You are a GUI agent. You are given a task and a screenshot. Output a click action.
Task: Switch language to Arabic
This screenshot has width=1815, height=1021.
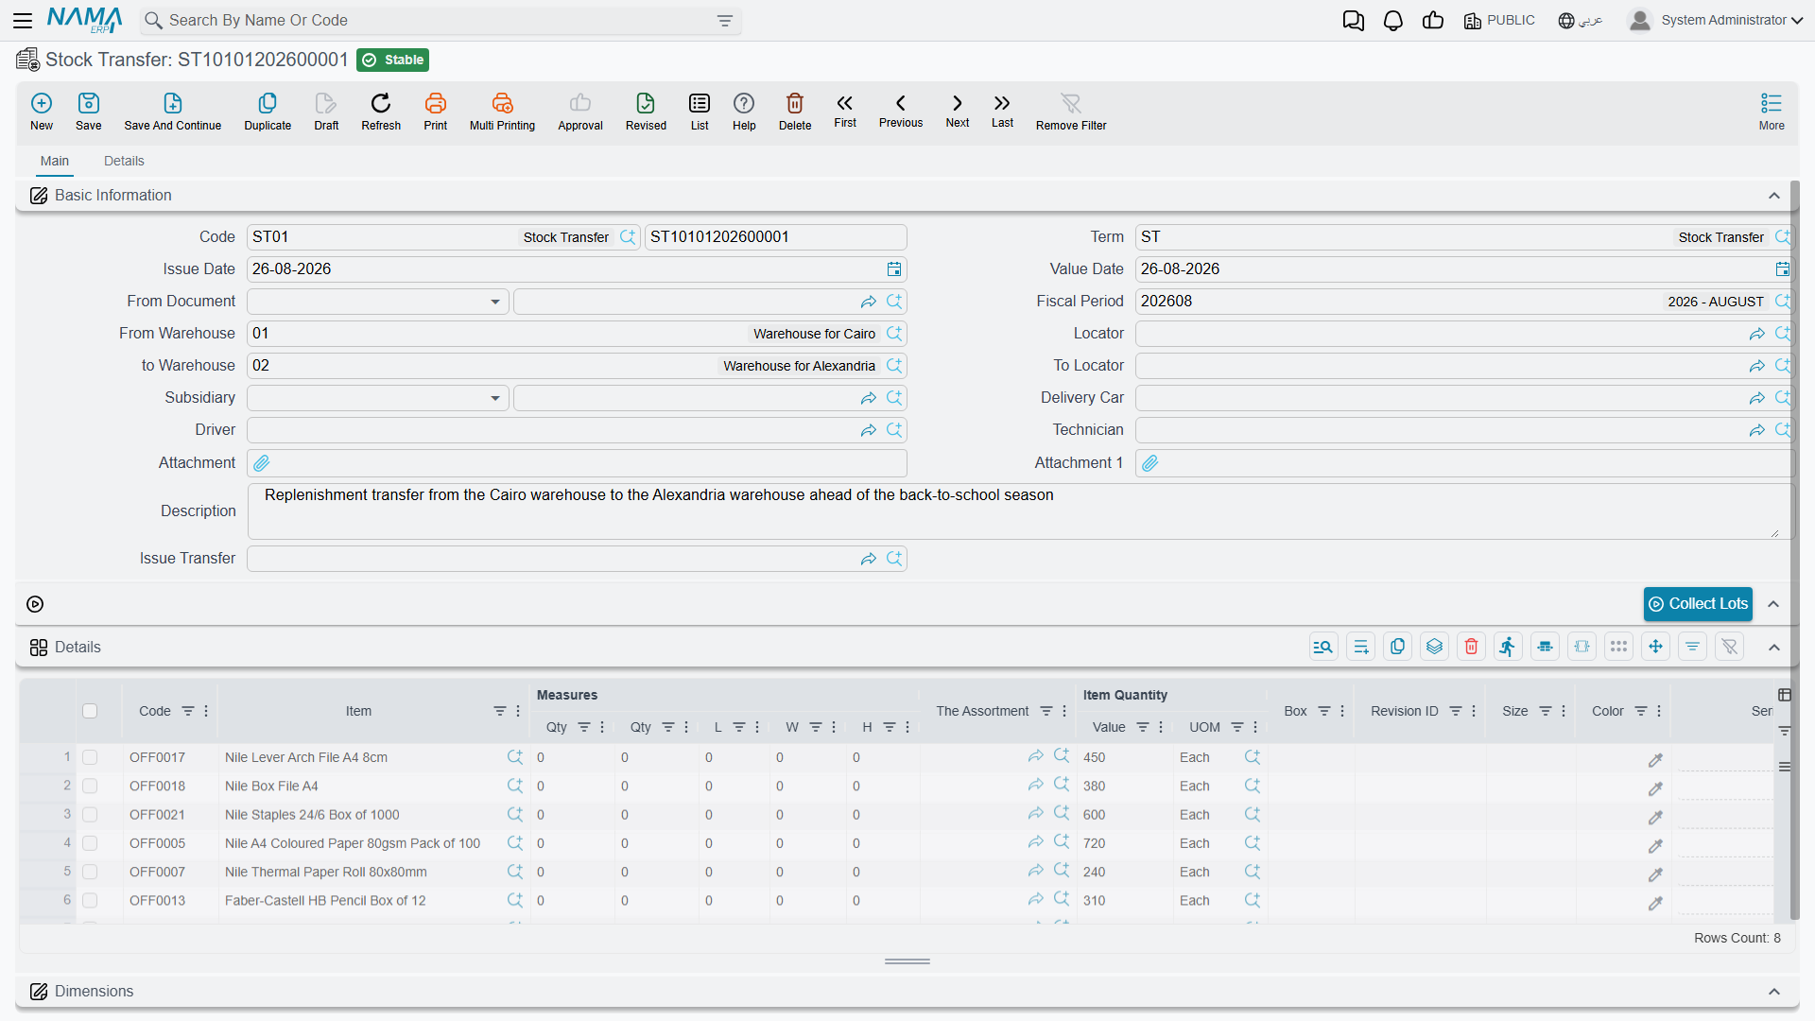(1581, 21)
